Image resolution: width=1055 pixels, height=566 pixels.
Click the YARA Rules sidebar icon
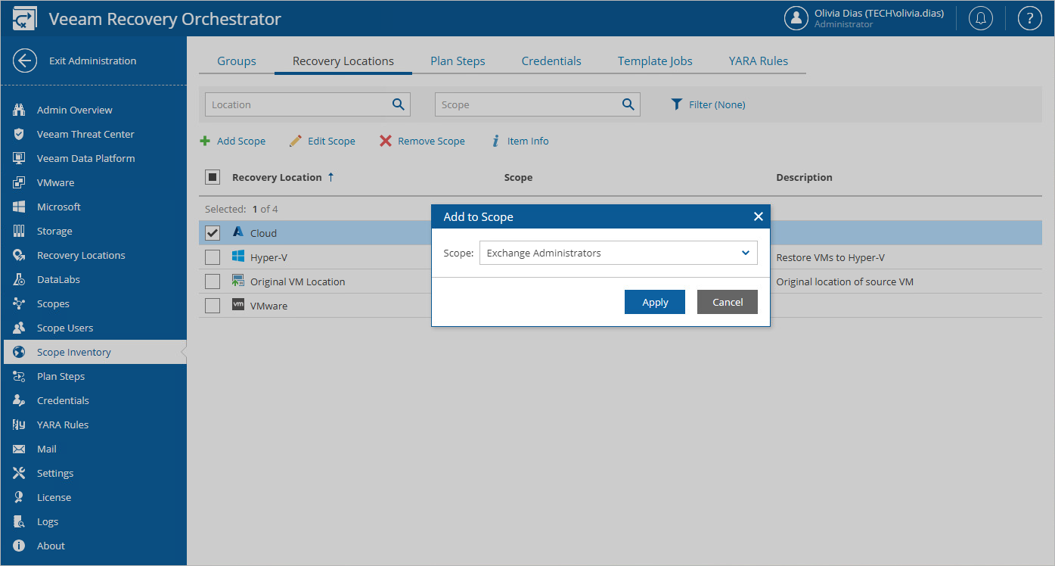pos(20,424)
